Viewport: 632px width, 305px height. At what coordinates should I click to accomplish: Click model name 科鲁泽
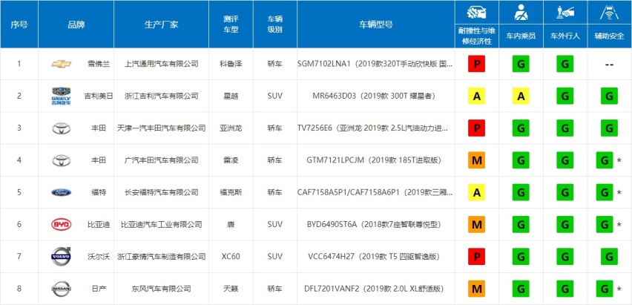coord(231,64)
